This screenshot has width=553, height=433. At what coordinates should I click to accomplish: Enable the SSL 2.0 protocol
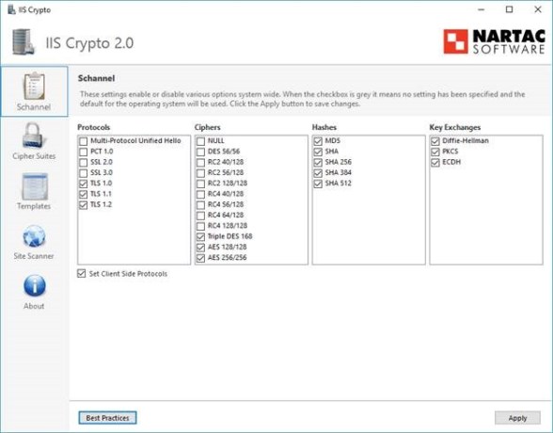click(x=83, y=162)
